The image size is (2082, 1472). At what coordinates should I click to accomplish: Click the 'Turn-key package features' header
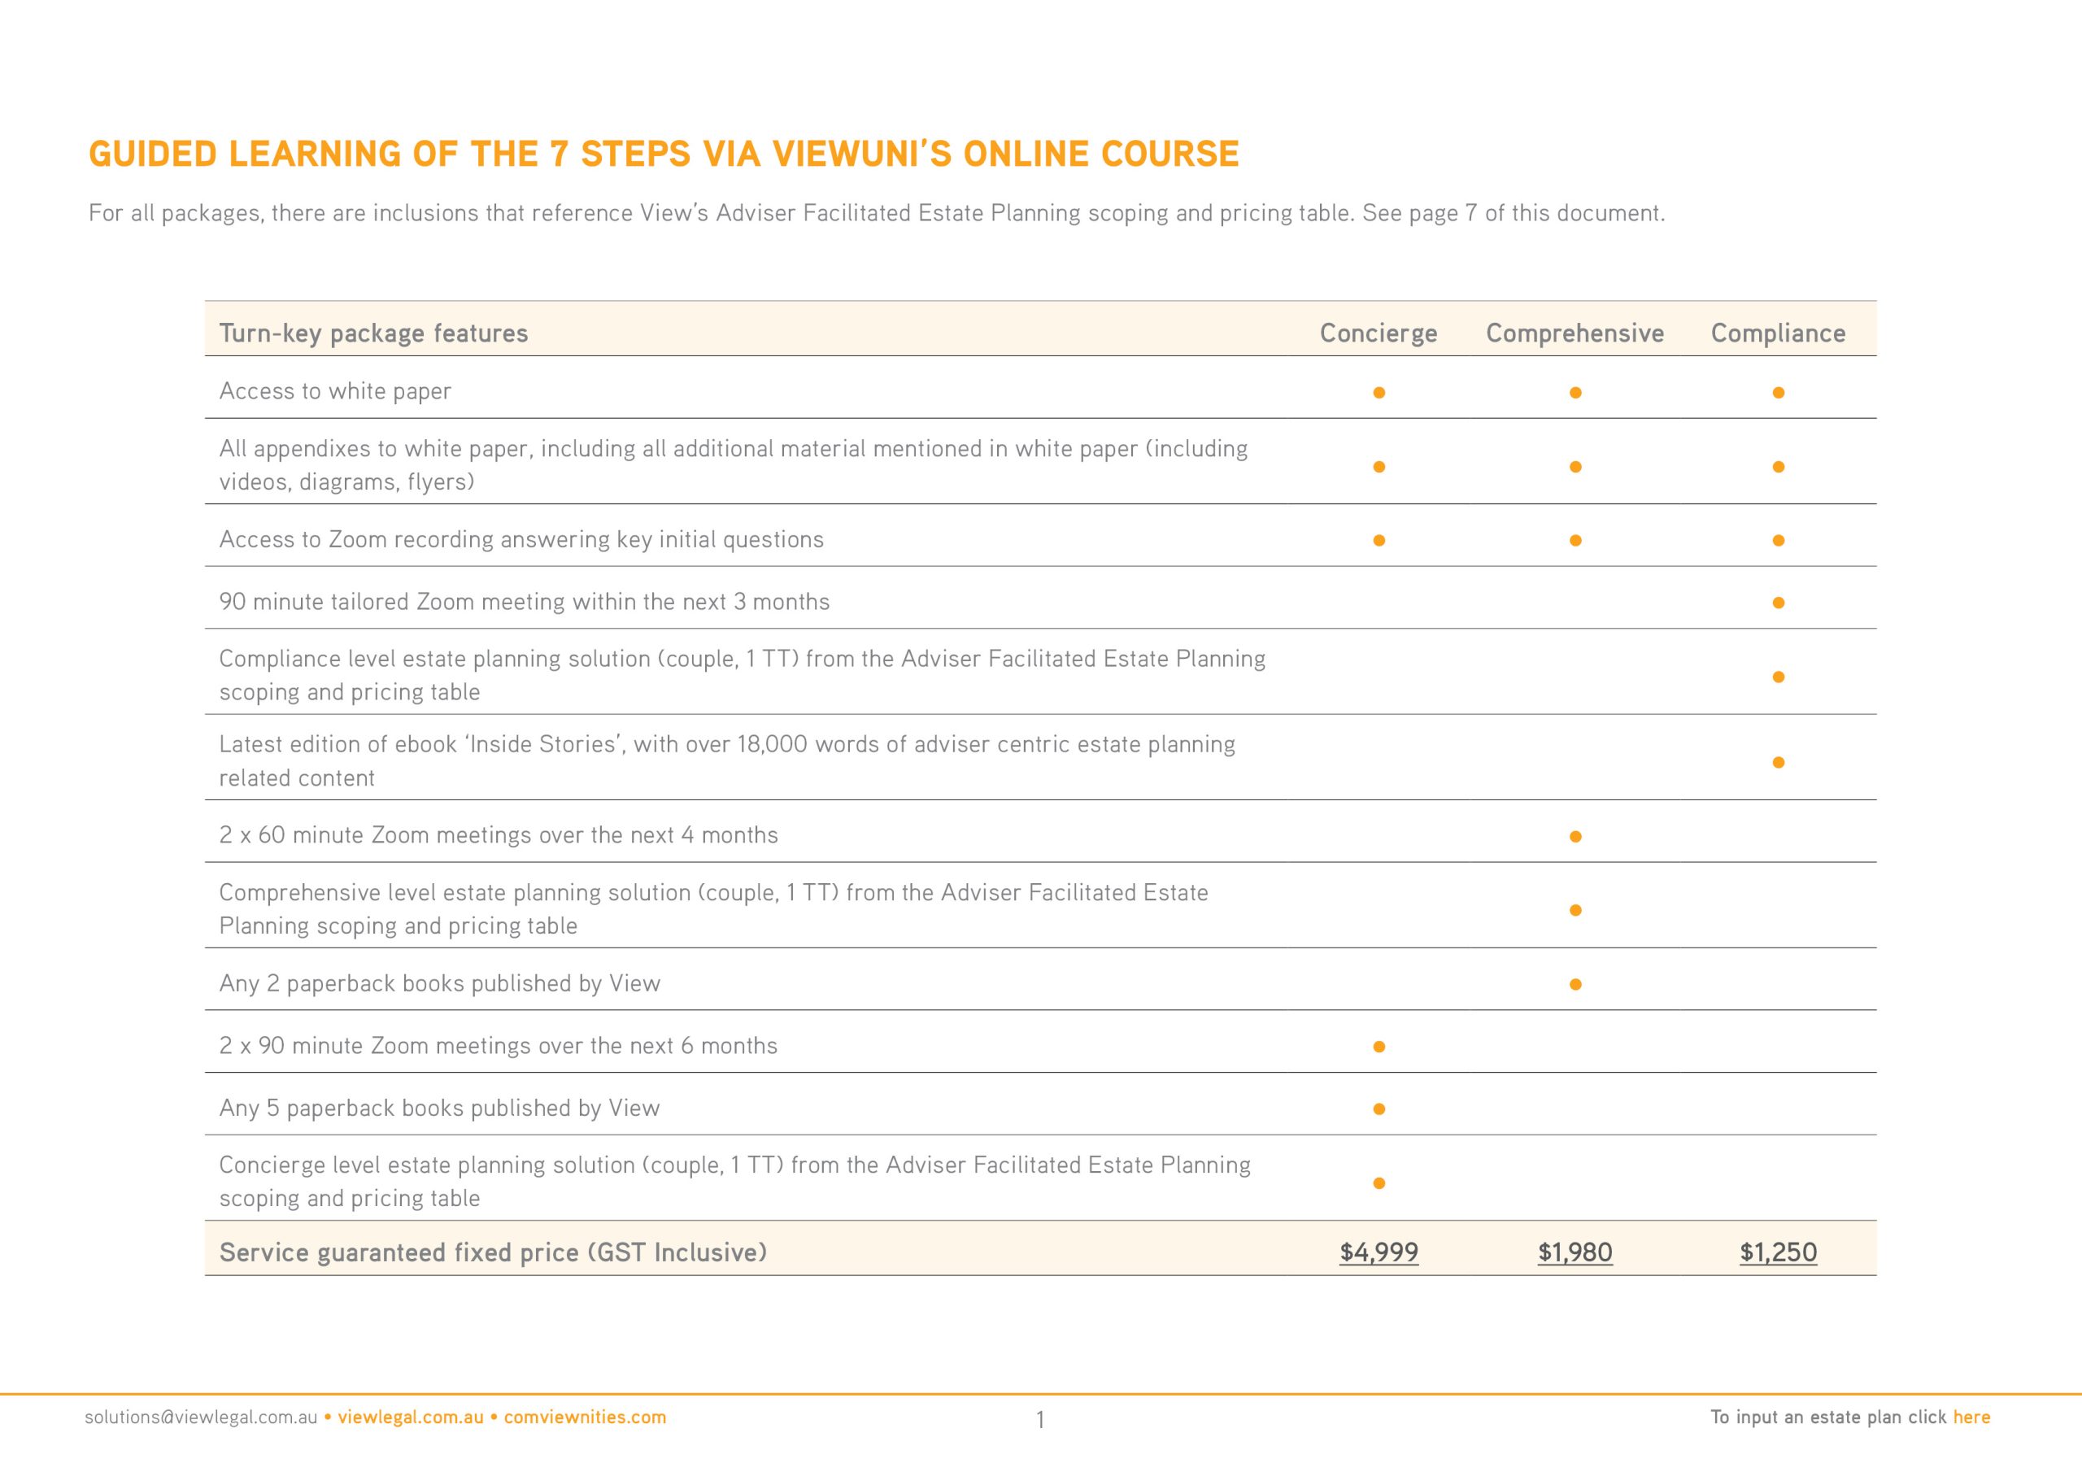point(373,333)
